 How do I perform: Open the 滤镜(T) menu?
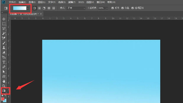[72, 2]
